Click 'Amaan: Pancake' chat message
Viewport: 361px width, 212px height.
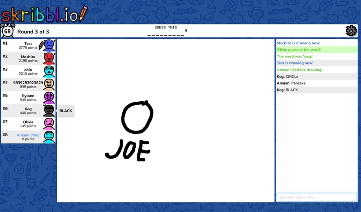coord(291,83)
